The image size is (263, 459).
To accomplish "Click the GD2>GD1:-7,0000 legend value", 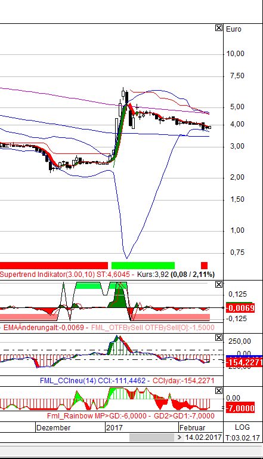I will (x=184, y=416).
